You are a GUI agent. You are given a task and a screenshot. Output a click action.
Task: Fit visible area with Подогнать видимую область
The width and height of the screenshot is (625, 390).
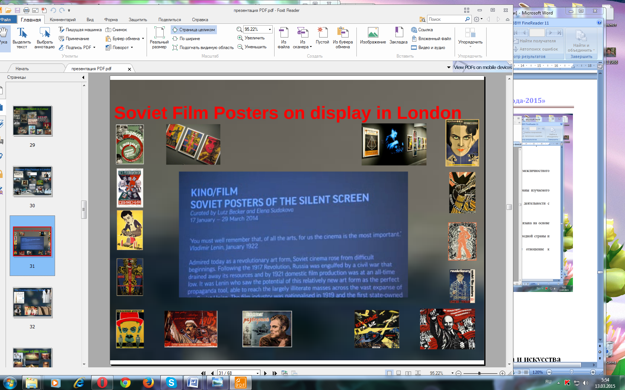point(203,48)
